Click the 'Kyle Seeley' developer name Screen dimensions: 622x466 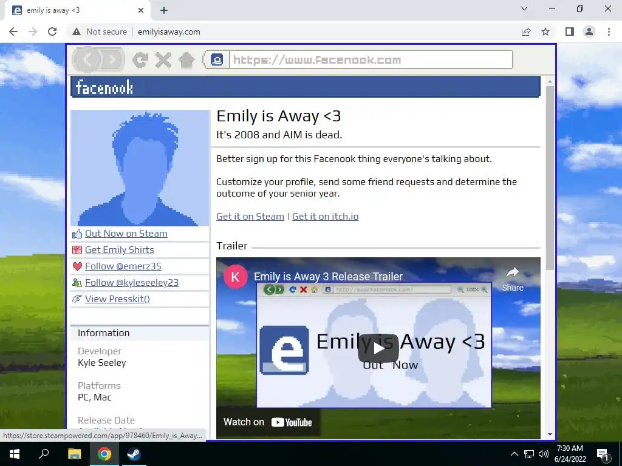coord(102,363)
